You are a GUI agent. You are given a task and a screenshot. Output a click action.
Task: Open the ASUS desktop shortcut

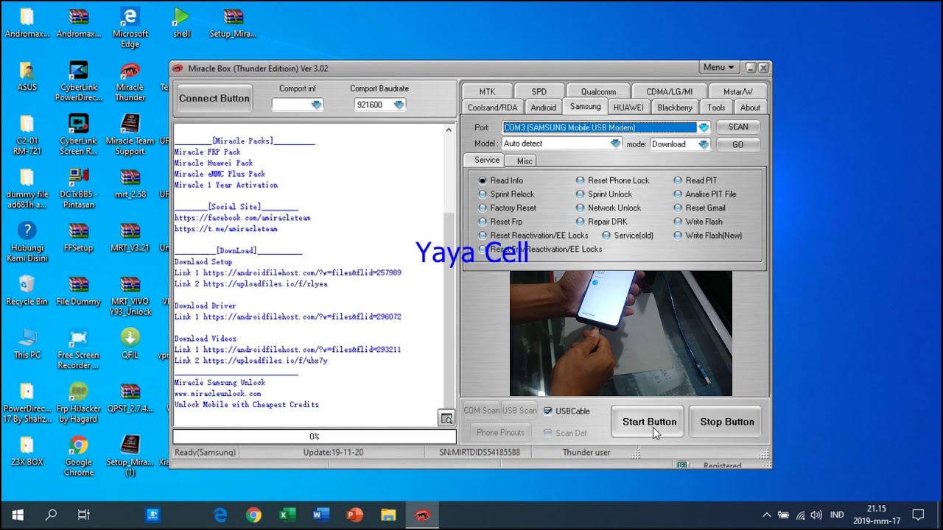[x=27, y=77]
